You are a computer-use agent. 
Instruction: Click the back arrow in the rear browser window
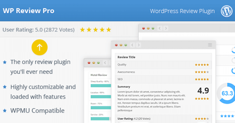coord(160,28)
